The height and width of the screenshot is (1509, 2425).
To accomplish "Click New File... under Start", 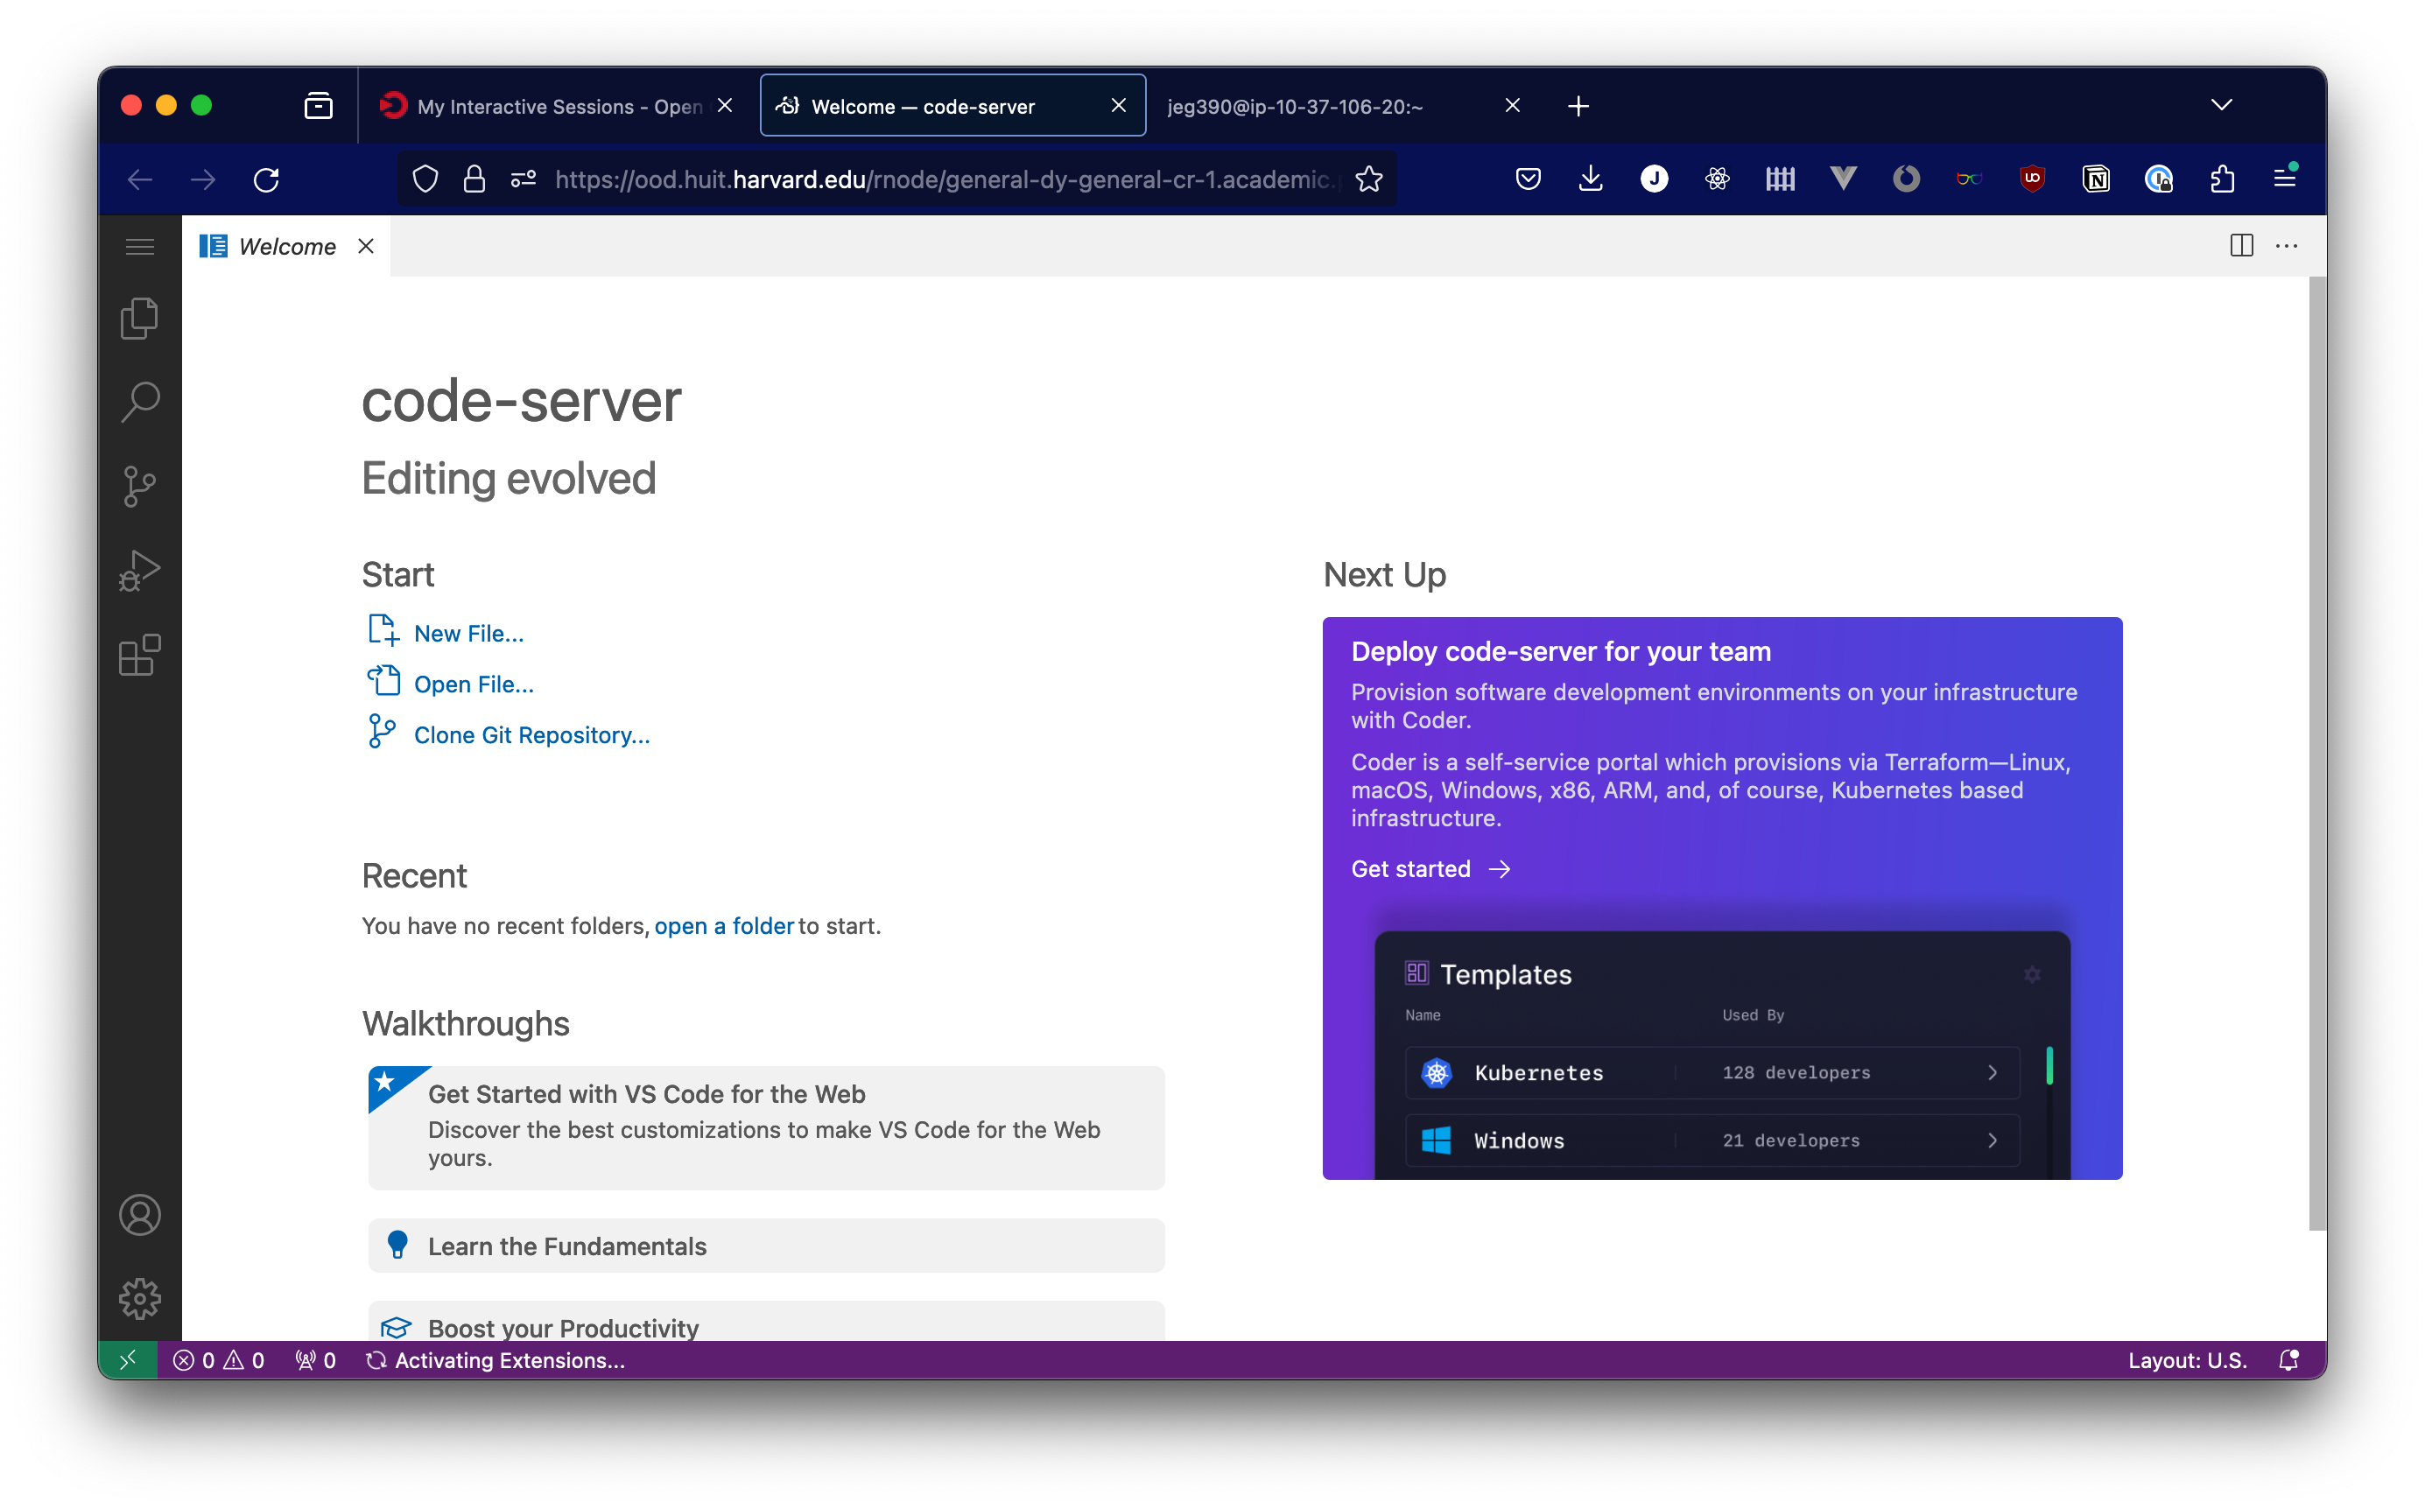I will 468,634.
